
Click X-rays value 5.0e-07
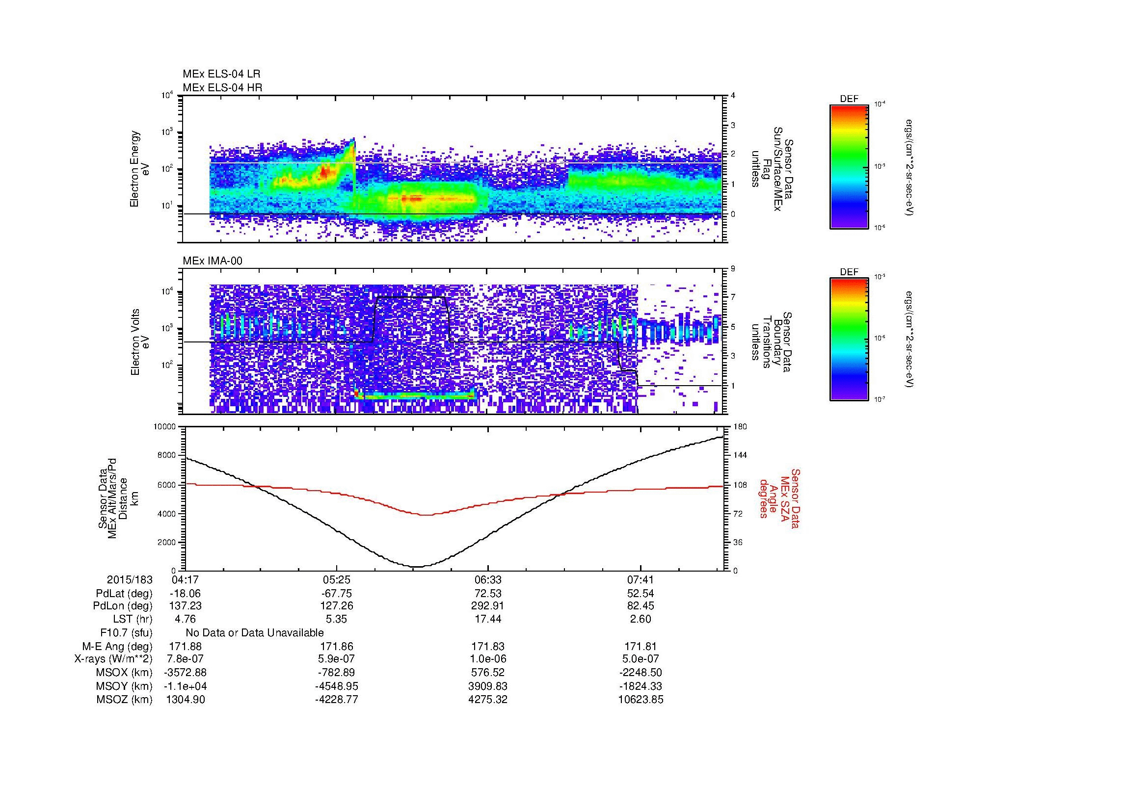(x=641, y=659)
